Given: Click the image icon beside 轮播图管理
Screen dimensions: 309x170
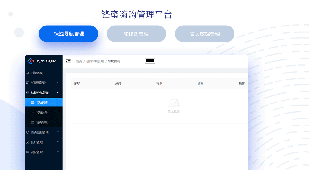Looking at the screenshot, I should pyautogui.click(x=28, y=83).
